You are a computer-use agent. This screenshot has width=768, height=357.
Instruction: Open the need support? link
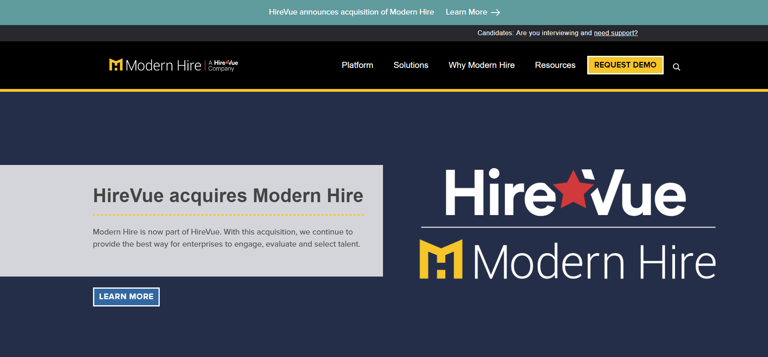pyautogui.click(x=616, y=33)
